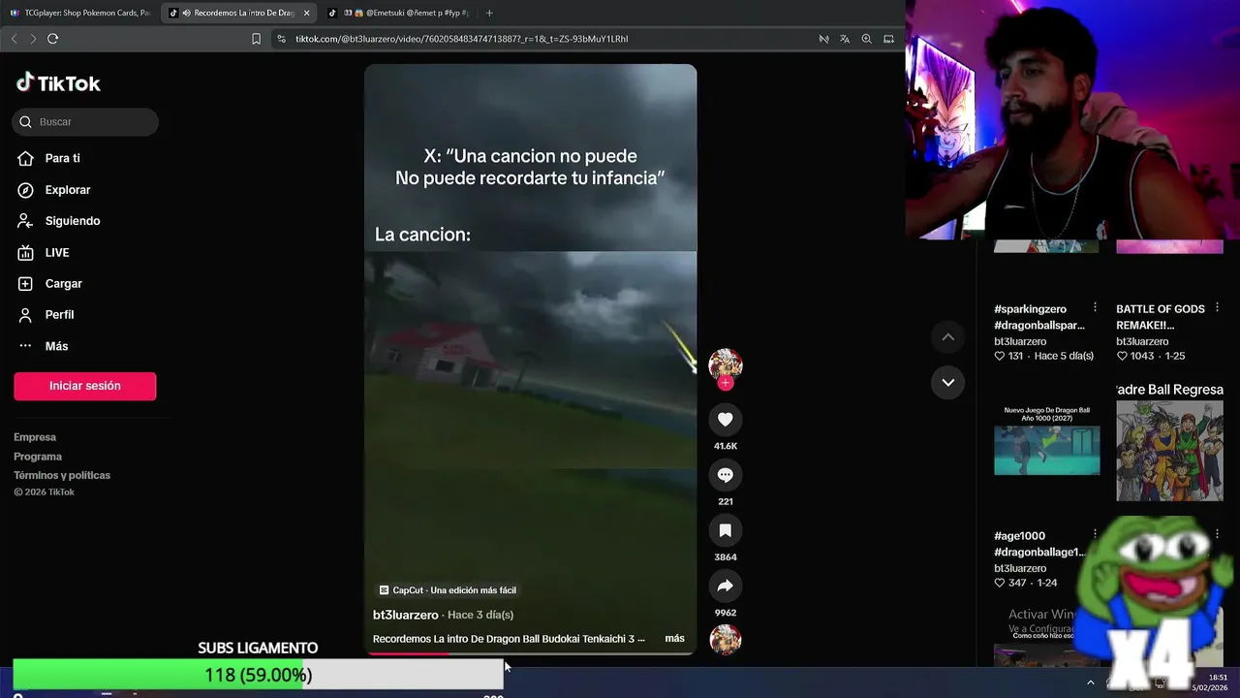
Task: Click the 347 likes heart icon
Action: pyautogui.click(x=1000, y=583)
